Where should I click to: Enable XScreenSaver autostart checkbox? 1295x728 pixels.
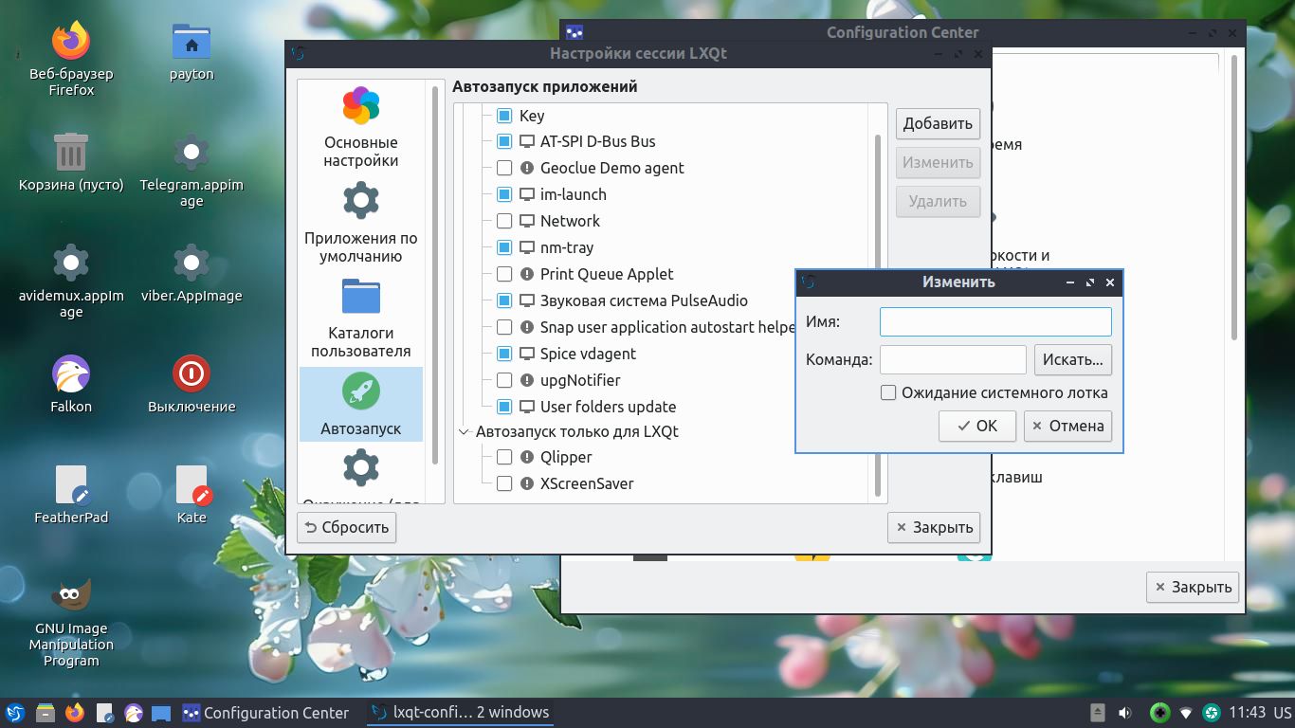click(x=504, y=483)
